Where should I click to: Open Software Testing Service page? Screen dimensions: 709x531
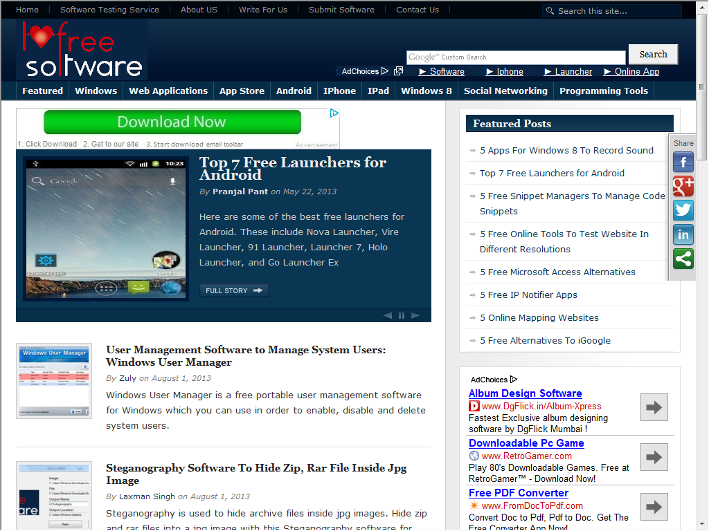click(109, 10)
